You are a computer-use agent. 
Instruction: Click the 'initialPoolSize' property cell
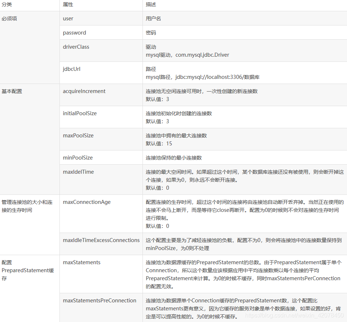pyautogui.click(x=101, y=117)
